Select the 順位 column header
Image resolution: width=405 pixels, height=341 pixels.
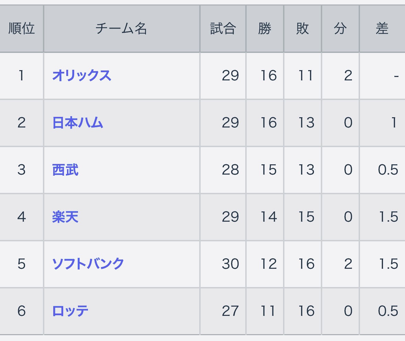[x=21, y=29]
